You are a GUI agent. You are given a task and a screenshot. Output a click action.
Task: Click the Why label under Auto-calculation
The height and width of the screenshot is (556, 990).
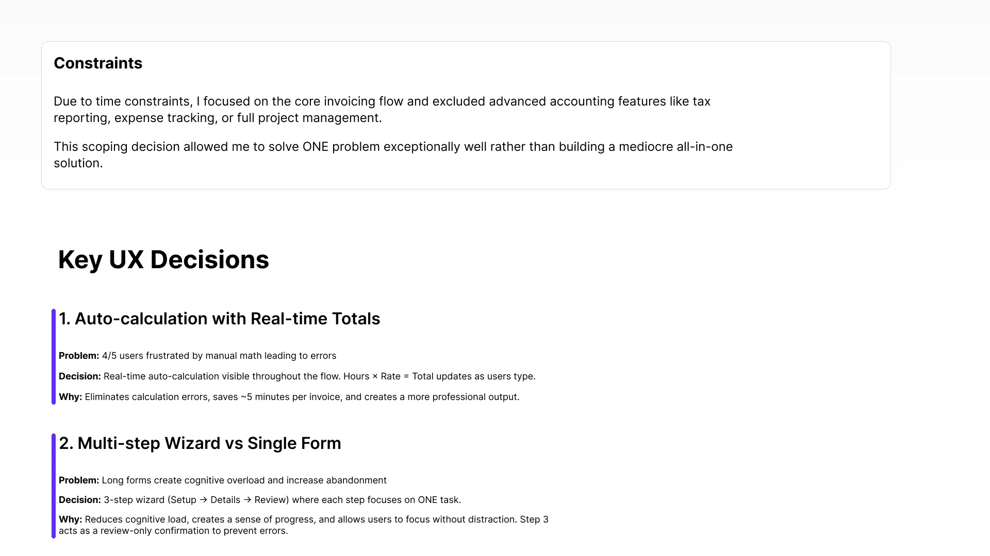pos(70,397)
